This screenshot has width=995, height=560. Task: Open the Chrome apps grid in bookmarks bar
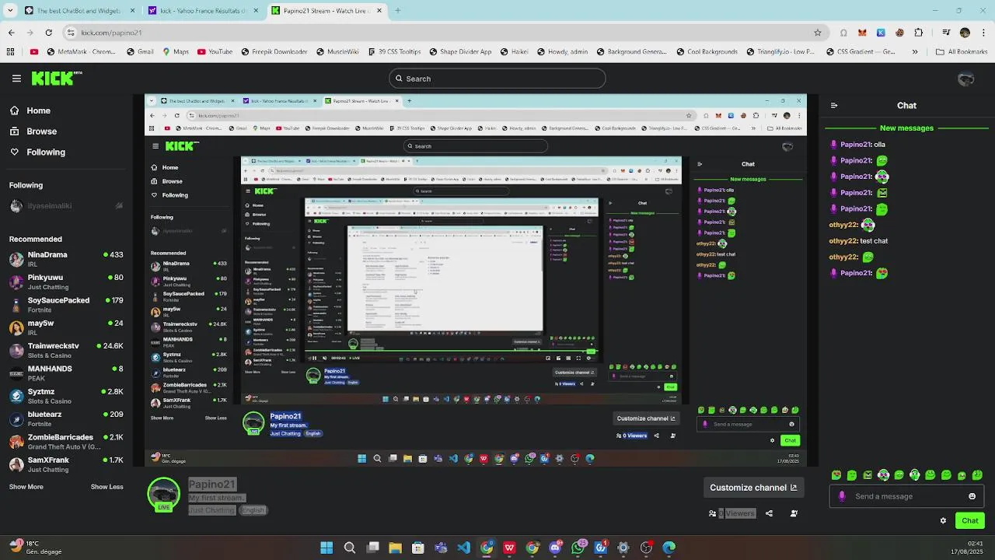(x=10, y=52)
